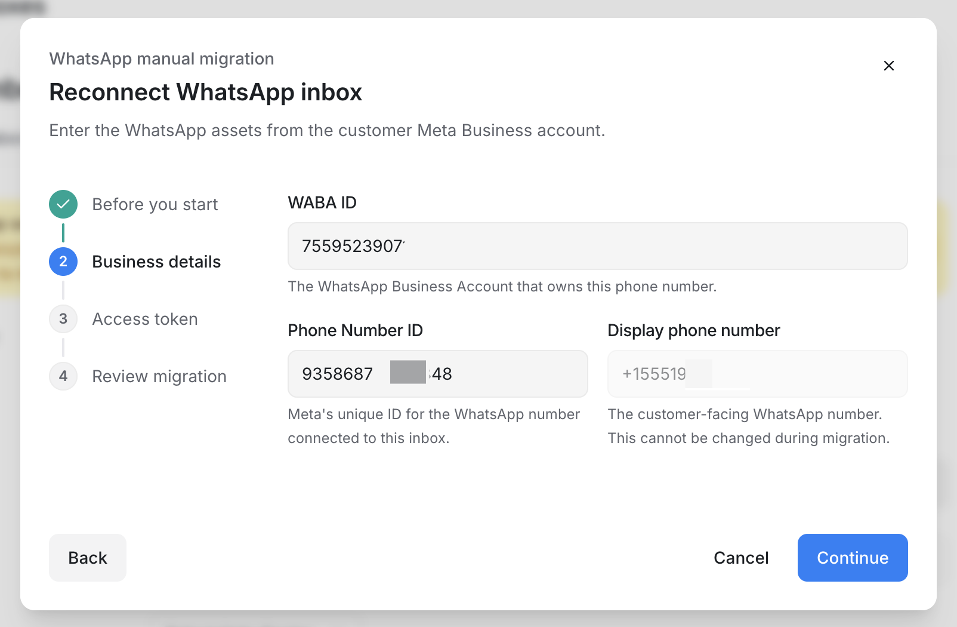Go to the Before you start step
The image size is (957, 627).
155,204
